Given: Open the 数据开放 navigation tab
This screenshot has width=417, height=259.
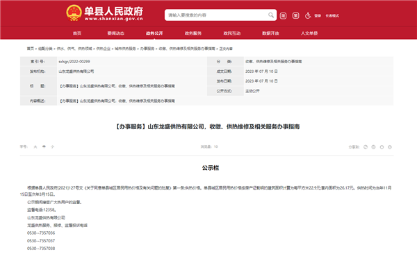Looking at the screenshot, I should tap(270, 33).
